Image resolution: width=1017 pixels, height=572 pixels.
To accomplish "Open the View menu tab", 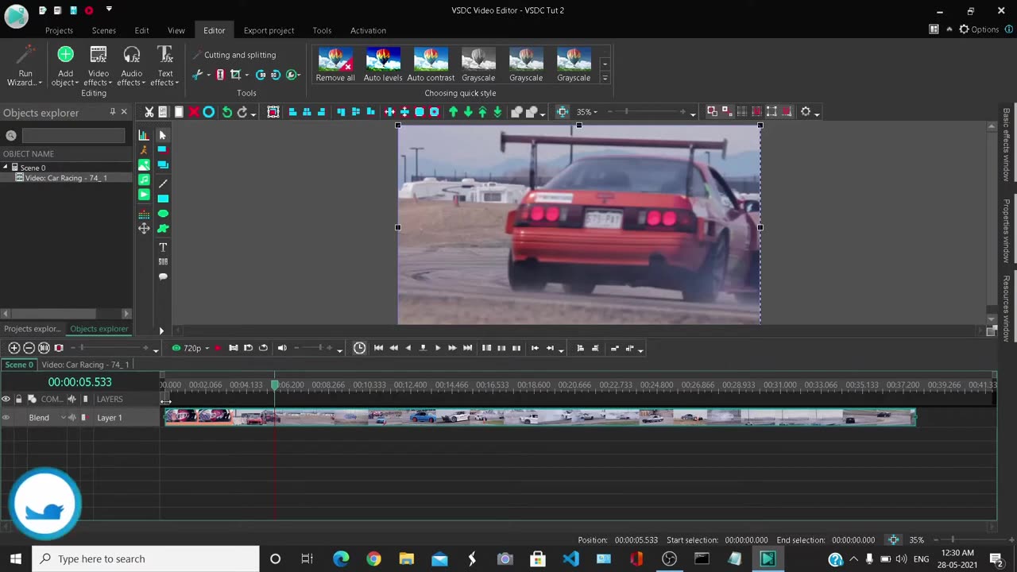I will pyautogui.click(x=176, y=30).
